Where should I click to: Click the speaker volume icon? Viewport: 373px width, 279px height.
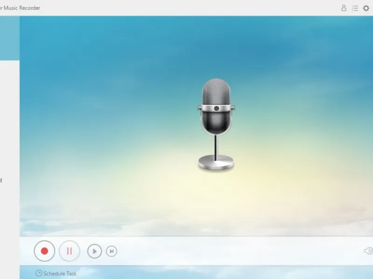click(x=368, y=251)
